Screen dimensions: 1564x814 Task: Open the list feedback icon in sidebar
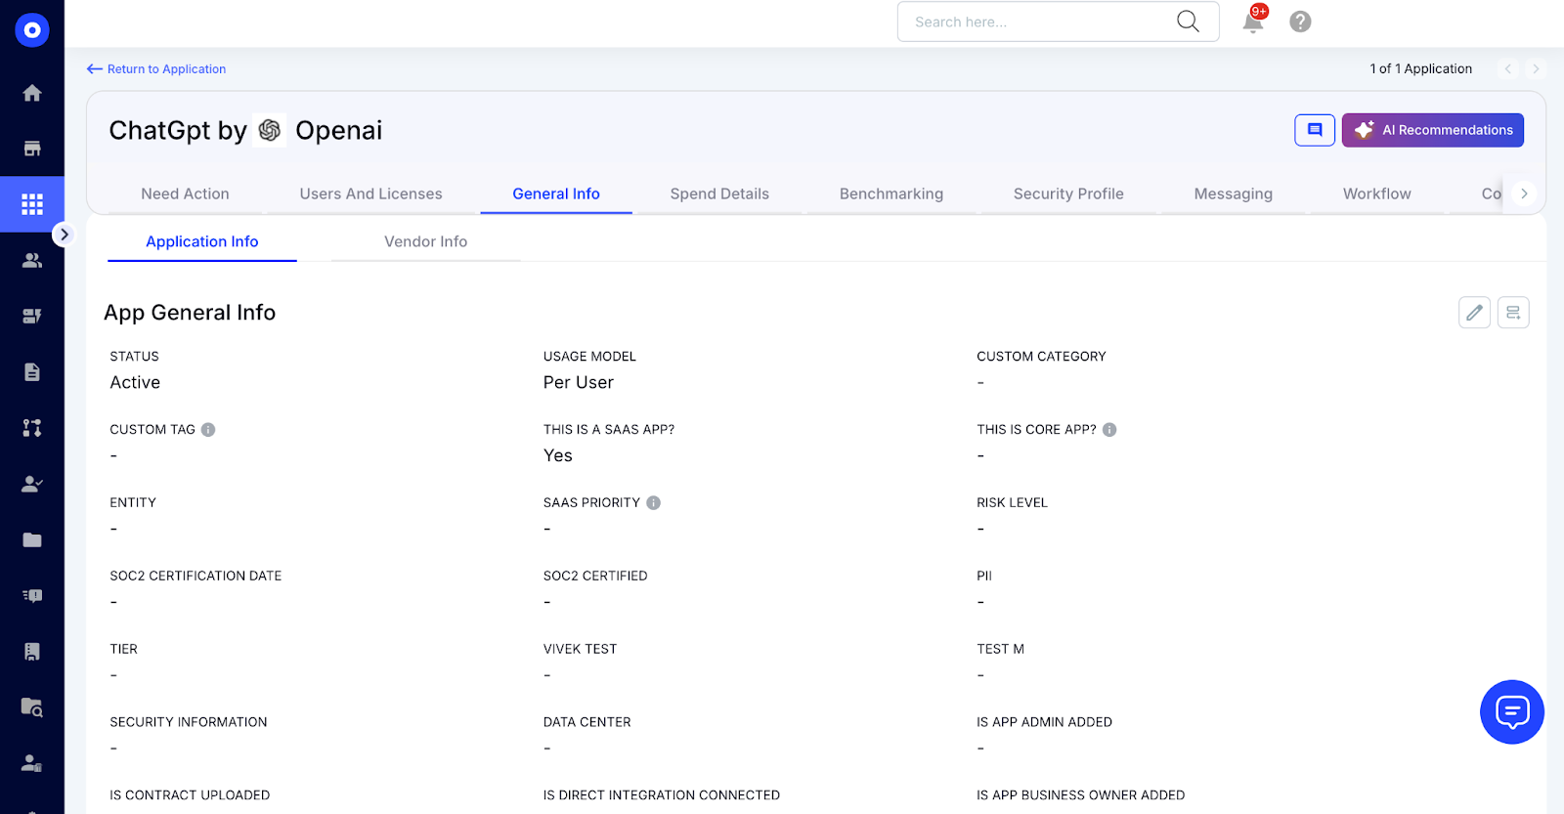coord(32,595)
